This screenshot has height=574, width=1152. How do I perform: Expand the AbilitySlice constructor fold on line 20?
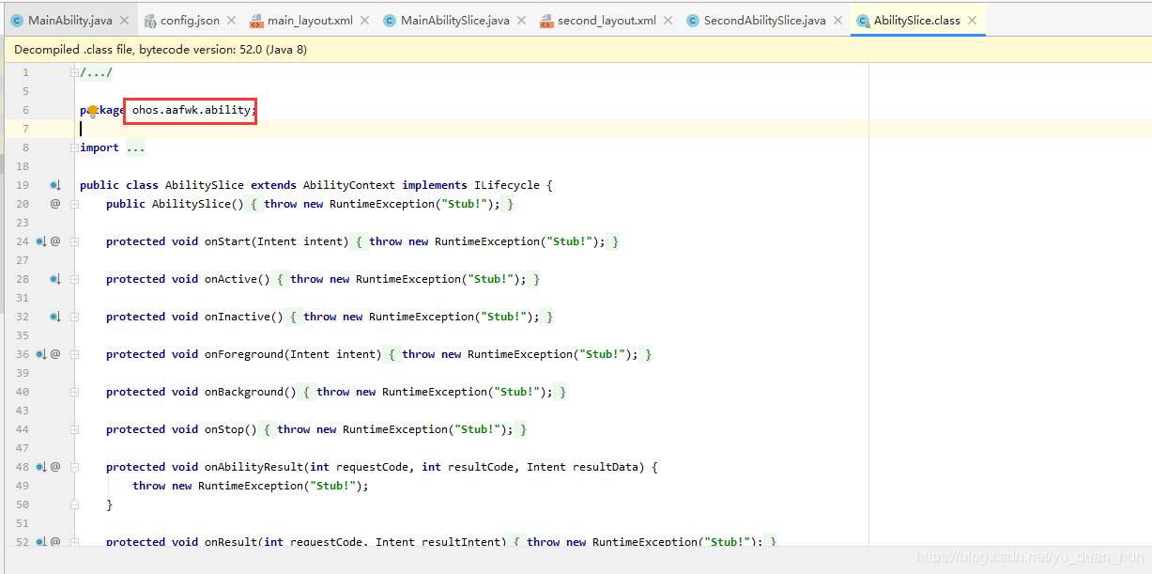74,204
